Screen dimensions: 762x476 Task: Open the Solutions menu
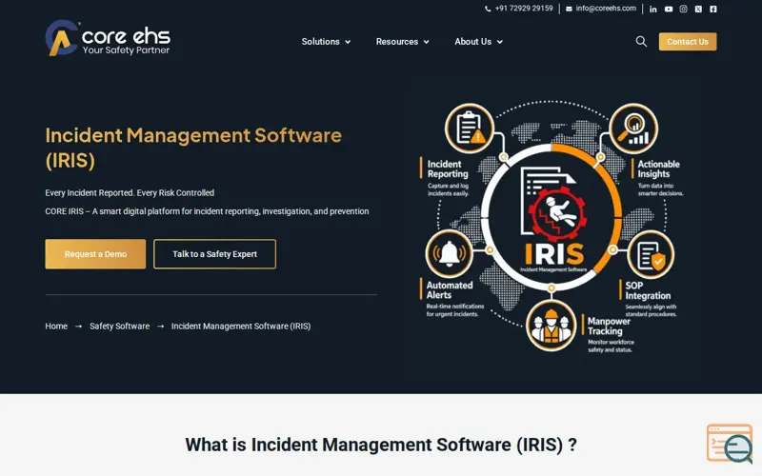pyautogui.click(x=326, y=42)
